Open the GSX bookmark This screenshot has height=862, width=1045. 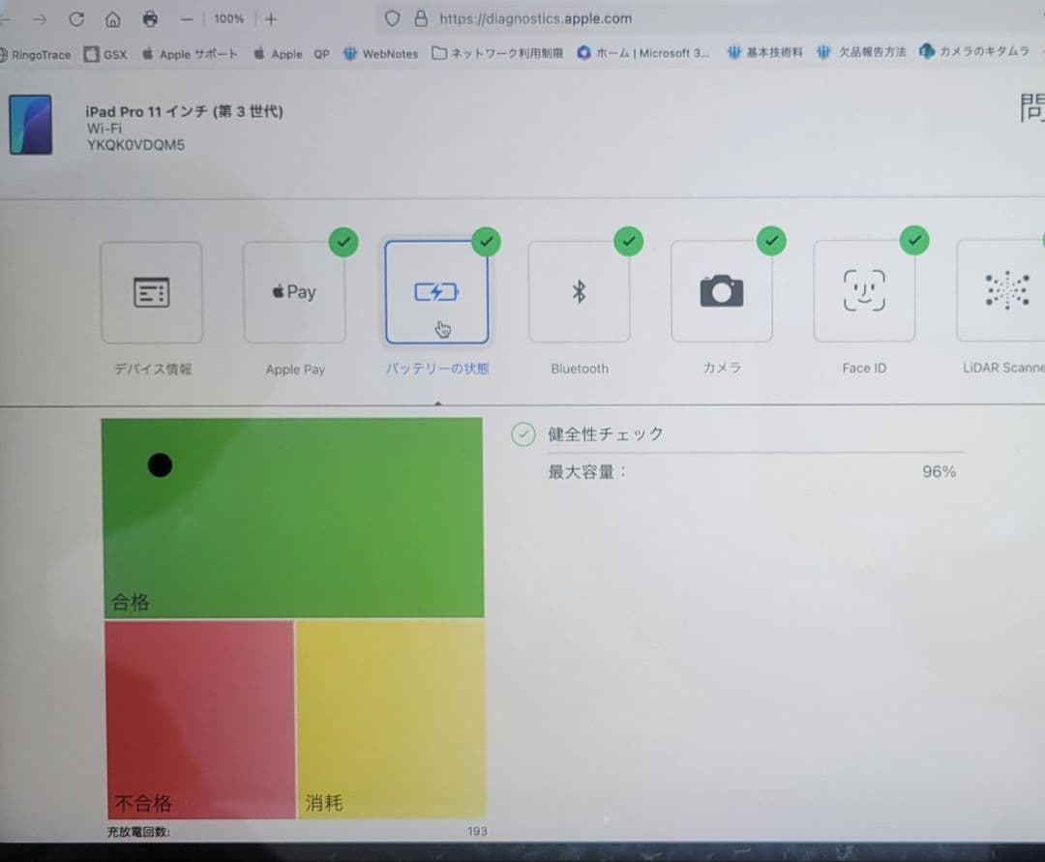104,54
